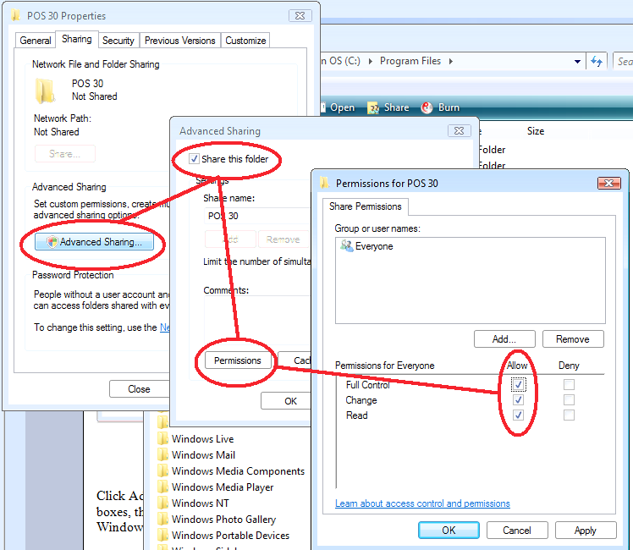Click the Share icon in Explorer toolbar
This screenshot has width=633, height=550.
pos(372,107)
